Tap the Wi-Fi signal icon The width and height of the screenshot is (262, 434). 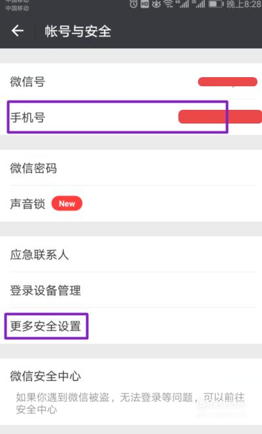coord(168,4)
